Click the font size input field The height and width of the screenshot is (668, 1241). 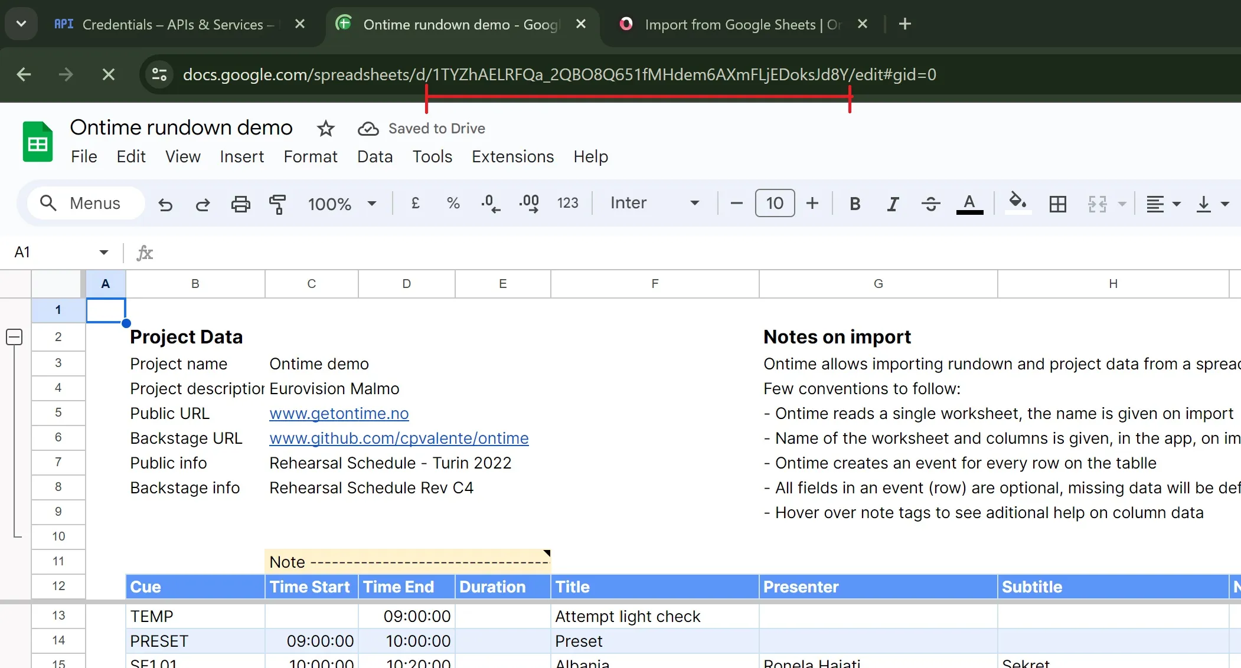tap(775, 204)
